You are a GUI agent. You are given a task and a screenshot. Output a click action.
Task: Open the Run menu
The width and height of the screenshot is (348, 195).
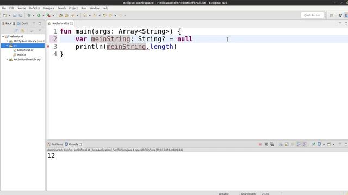(x=84, y=8)
